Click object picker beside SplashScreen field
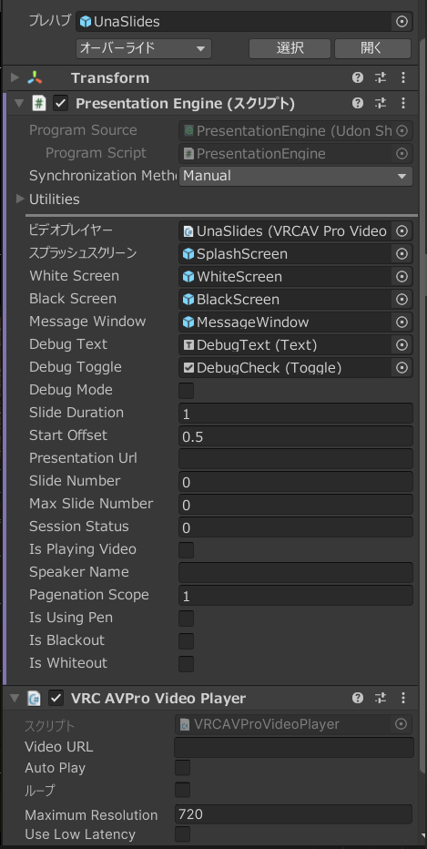This screenshot has height=849, width=427. pyautogui.click(x=402, y=254)
